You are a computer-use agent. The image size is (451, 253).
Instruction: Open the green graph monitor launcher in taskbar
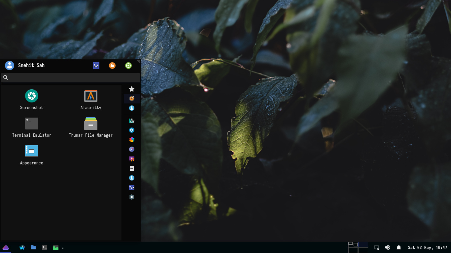coord(56,247)
